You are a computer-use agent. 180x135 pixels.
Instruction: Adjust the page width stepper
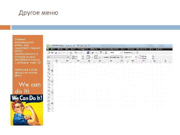[x=83, y=56]
